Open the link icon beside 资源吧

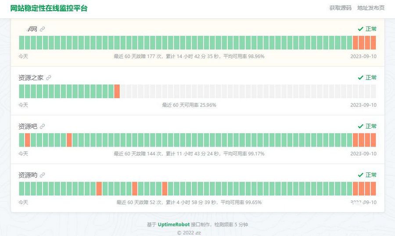coord(43,126)
